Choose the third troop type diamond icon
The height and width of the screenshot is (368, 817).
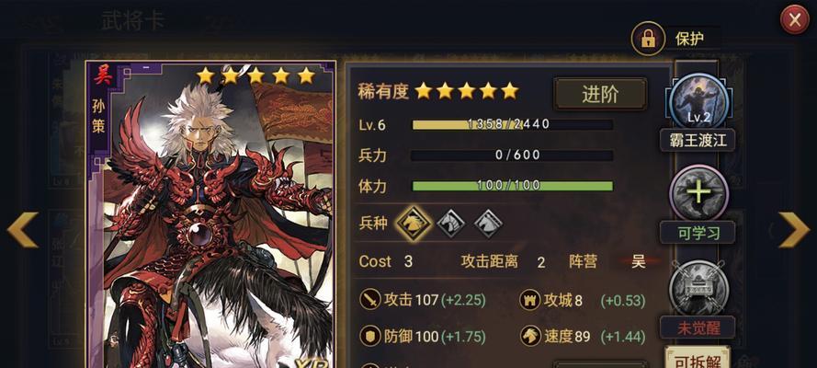tap(488, 223)
